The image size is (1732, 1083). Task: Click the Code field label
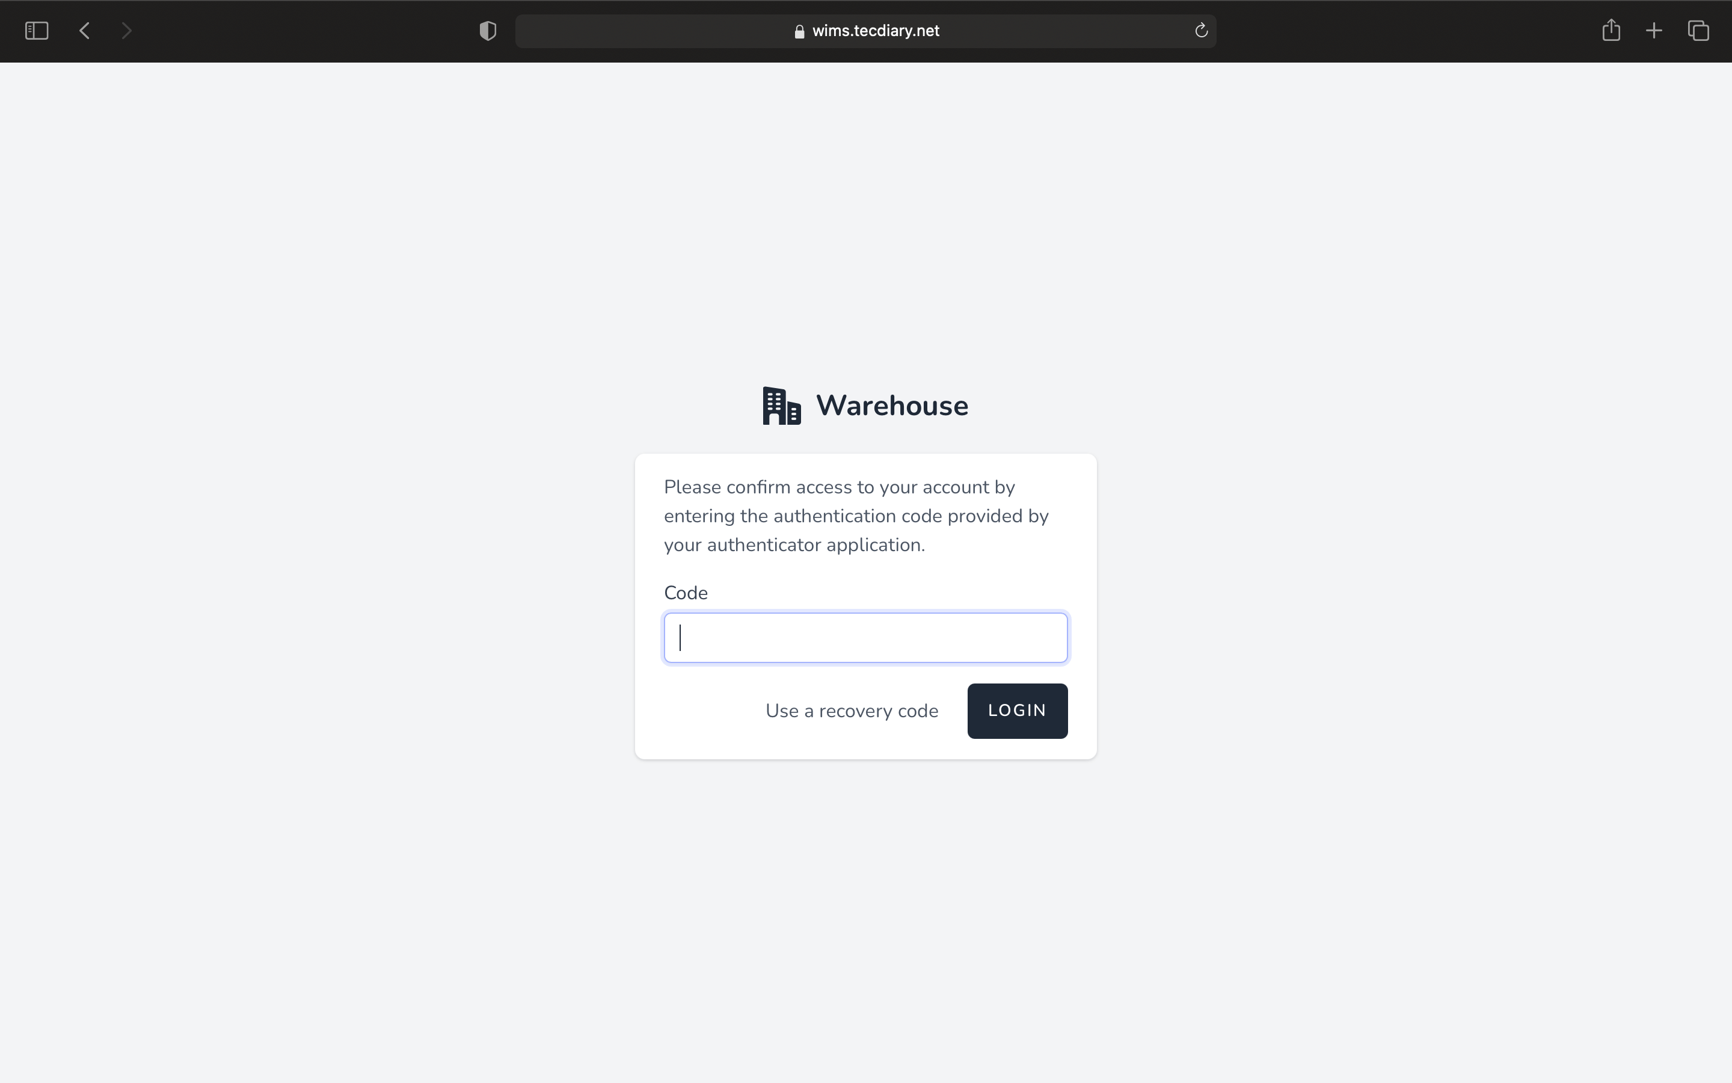pyautogui.click(x=685, y=593)
